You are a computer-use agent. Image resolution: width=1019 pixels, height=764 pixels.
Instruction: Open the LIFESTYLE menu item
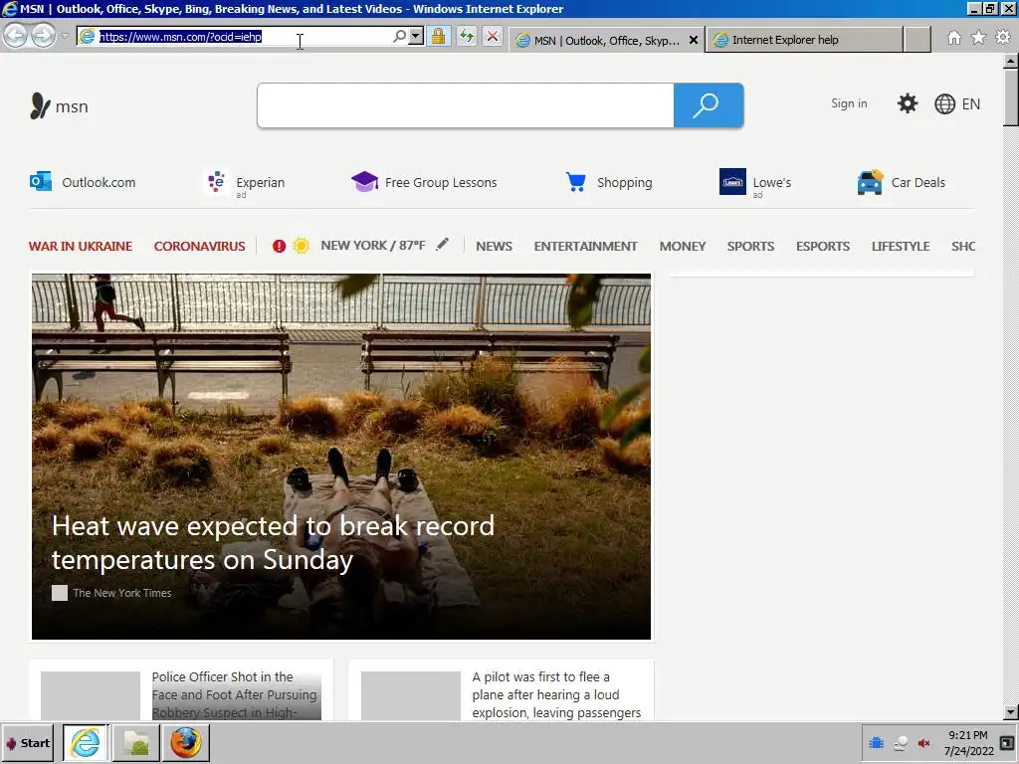(901, 247)
